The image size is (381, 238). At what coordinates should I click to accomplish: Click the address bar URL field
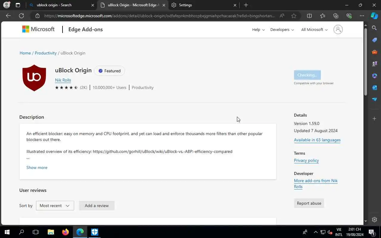160,16
